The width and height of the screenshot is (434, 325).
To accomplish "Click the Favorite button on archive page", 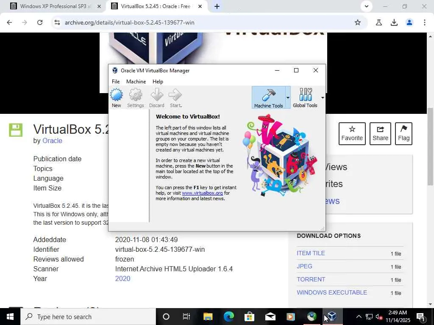I will click(352, 134).
